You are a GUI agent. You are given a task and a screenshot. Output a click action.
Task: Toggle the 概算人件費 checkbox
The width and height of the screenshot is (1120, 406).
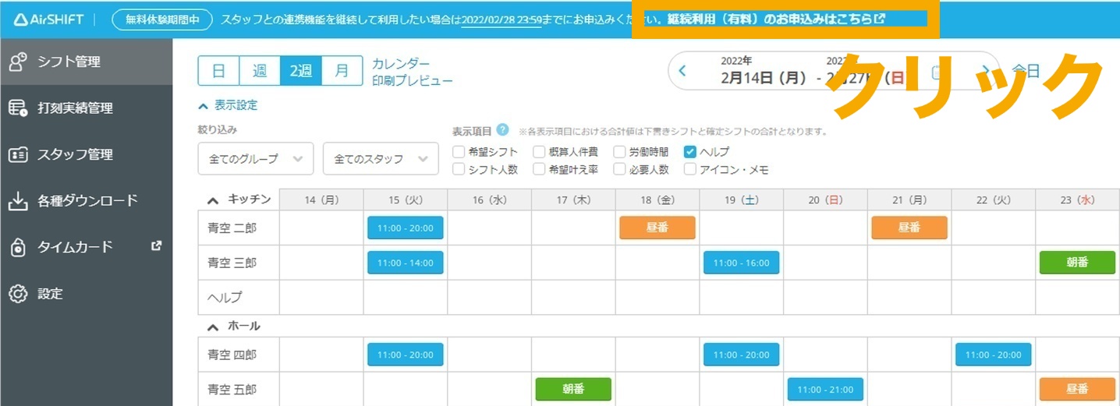539,152
